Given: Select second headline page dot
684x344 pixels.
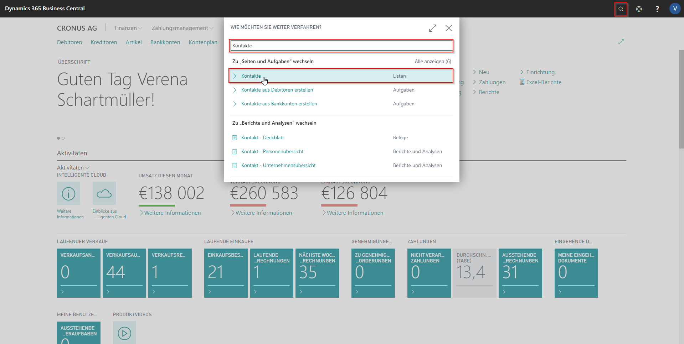Looking at the screenshot, I should [63, 138].
